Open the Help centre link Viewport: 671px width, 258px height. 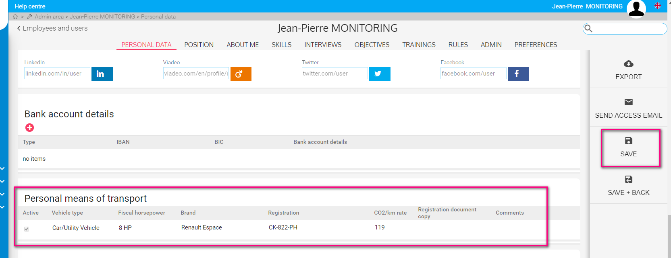(30, 6)
